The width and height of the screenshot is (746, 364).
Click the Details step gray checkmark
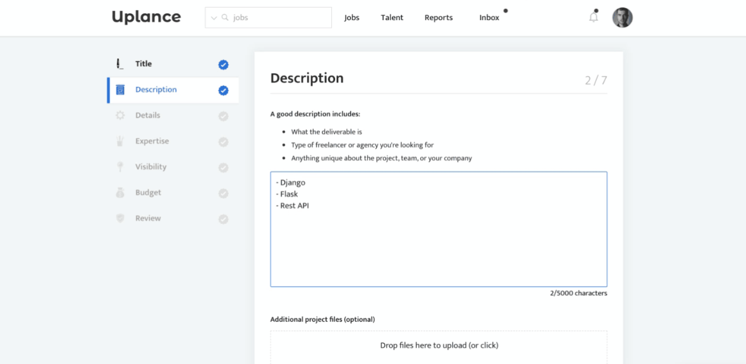(x=223, y=116)
